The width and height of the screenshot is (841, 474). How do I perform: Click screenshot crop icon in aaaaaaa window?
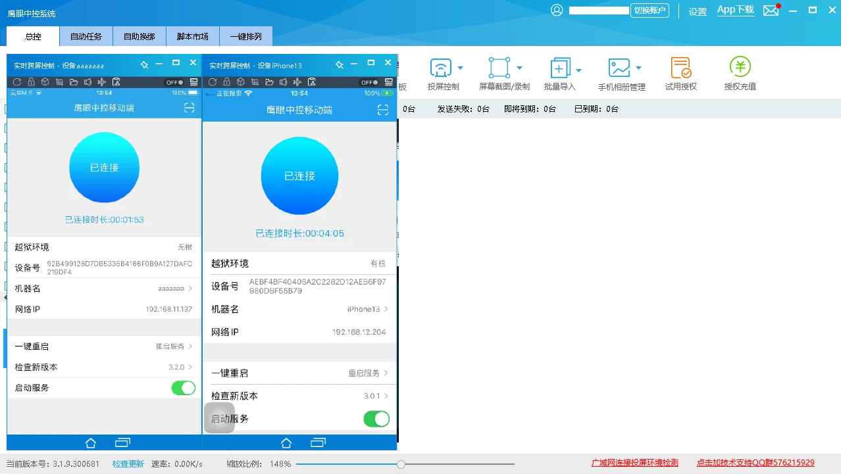pyautogui.click(x=59, y=82)
